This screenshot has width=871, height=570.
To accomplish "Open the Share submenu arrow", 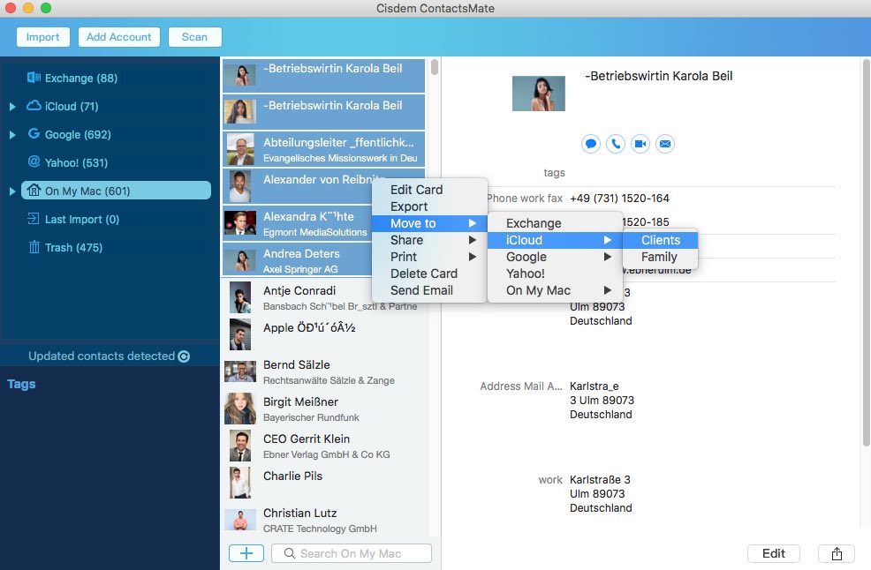I will coord(473,240).
